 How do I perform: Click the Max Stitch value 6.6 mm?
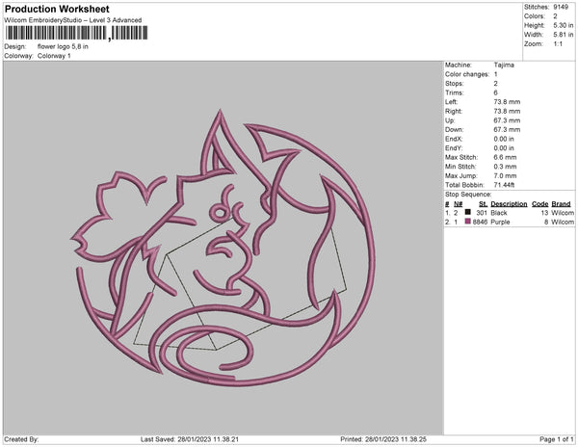click(505, 157)
